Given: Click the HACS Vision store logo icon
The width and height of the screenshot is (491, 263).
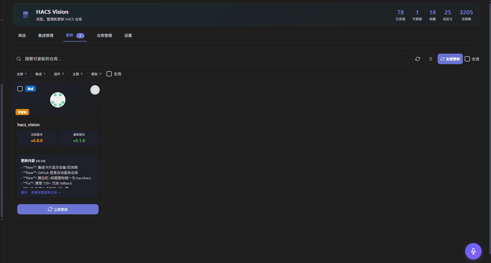Looking at the screenshot, I should coord(26,15).
